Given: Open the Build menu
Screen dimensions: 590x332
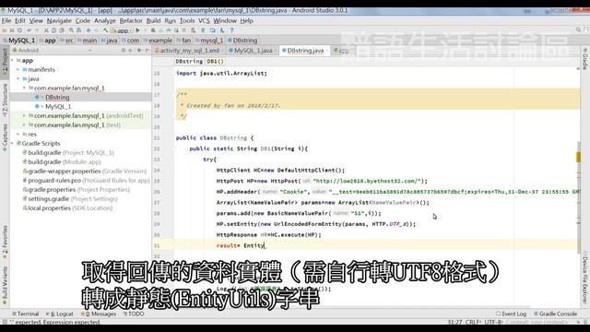Looking at the screenshot, I should click(153, 20).
